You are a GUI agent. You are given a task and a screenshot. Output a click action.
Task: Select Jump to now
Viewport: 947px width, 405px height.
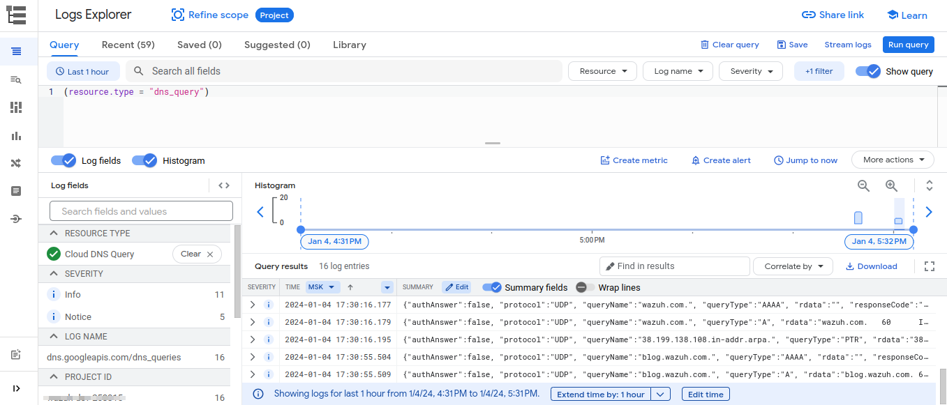coord(805,160)
